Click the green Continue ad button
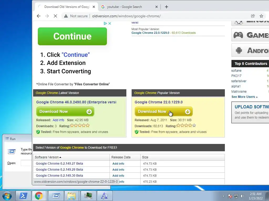 point(72,36)
